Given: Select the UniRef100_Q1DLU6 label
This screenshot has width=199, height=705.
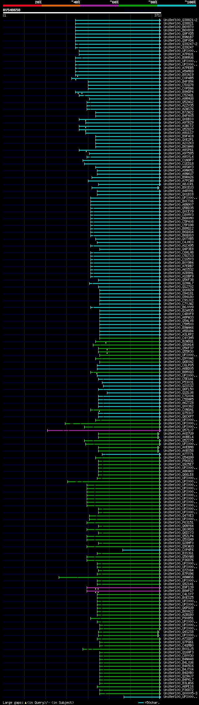Looking at the screenshot, I should (178, 392).
